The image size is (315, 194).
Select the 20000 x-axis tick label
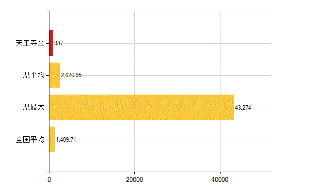tap(134, 179)
